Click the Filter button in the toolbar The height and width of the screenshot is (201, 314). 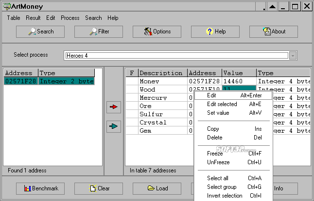coord(99,31)
